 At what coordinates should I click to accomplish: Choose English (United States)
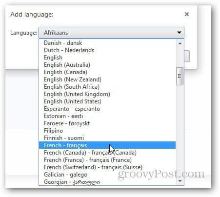click(107, 101)
